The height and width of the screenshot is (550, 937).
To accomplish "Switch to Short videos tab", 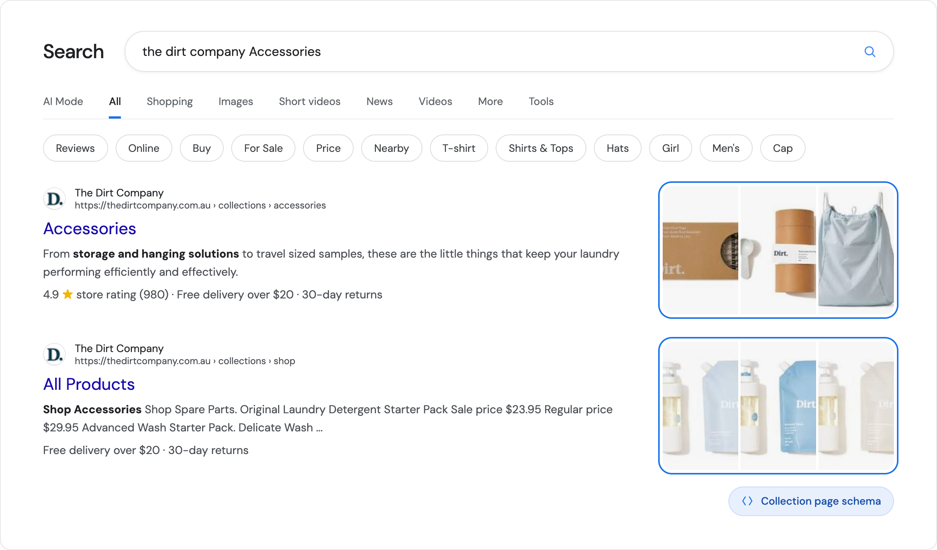I will pos(310,101).
